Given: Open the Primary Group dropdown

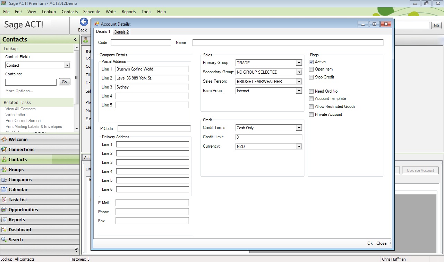Looking at the screenshot, I should pos(299,63).
